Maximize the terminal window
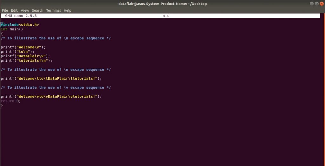 click(x=317, y=3)
